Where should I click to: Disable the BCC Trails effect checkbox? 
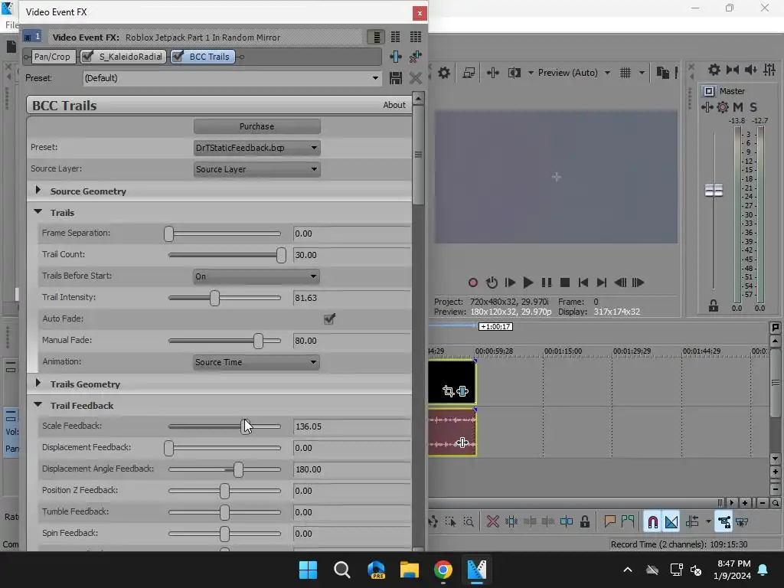click(177, 57)
